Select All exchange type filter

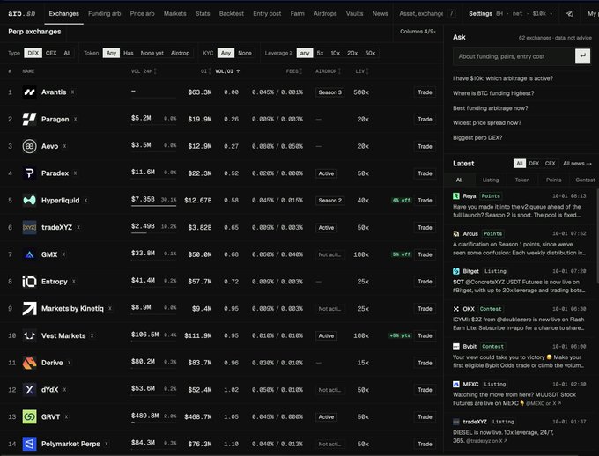click(67, 53)
